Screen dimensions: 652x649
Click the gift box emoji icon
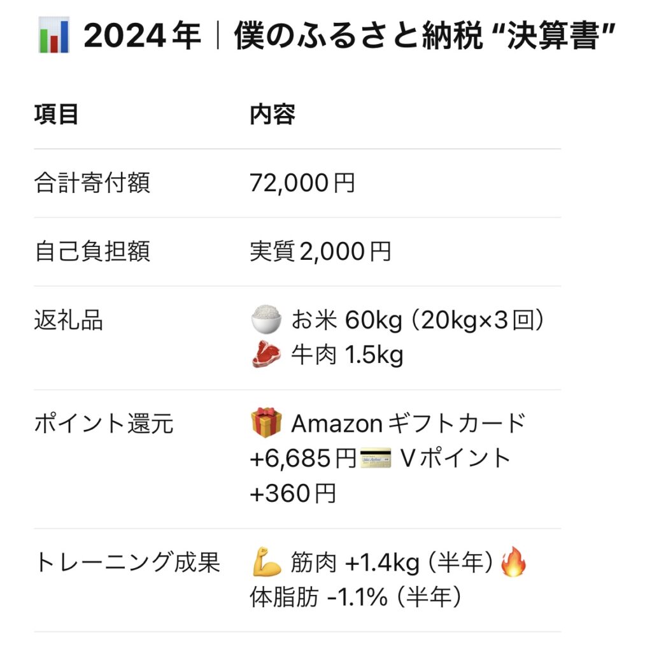point(266,423)
